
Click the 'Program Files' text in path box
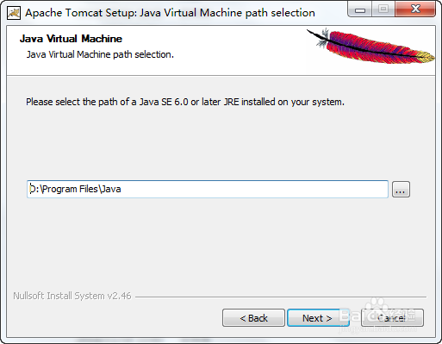click(x=70, y=190)
